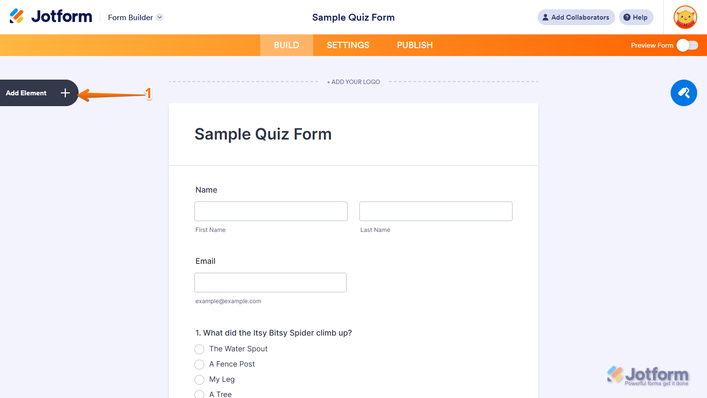
Task: Switch to the SETTINGS tab
Action: 348,45
